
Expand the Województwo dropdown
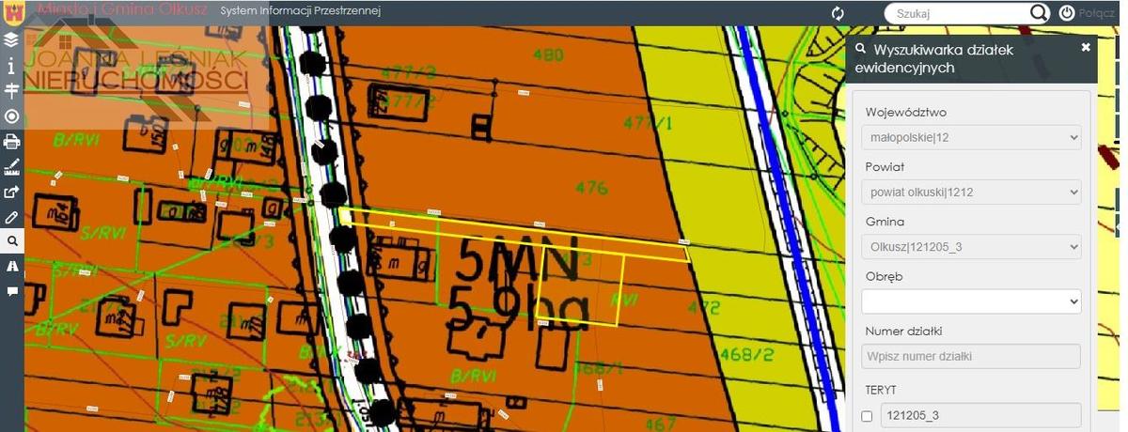971,138
